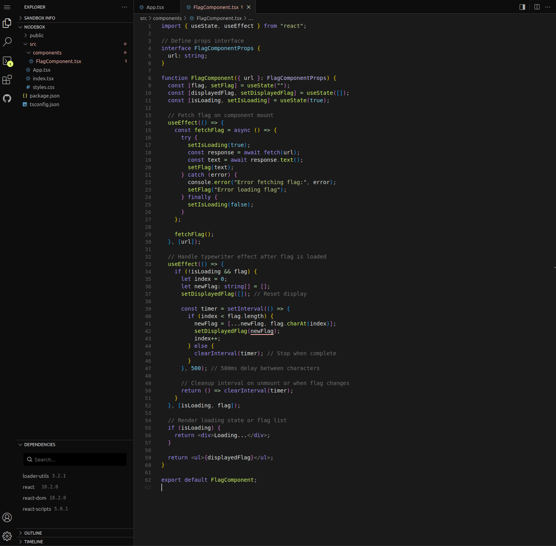
Task: Click the interface FlagComponentProps declaration
Action: [211, 48]
